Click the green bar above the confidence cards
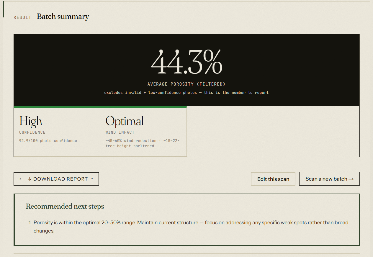 (100, 107)
